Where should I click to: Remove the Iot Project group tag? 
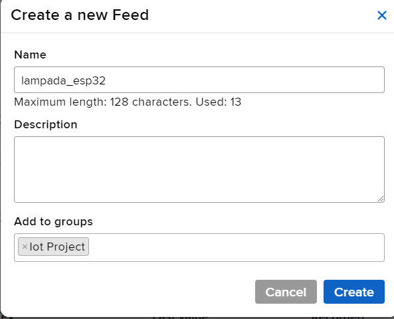point(25,247)
